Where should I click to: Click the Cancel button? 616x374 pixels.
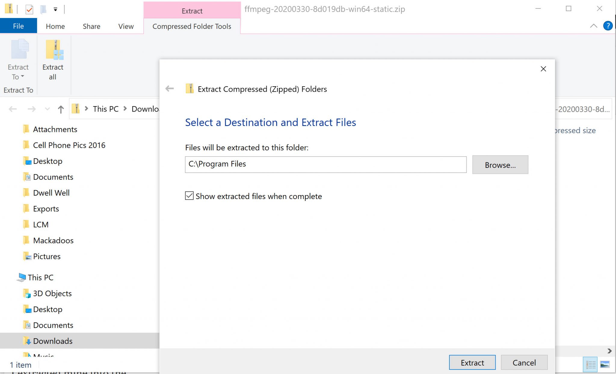[x=524, y=363]
